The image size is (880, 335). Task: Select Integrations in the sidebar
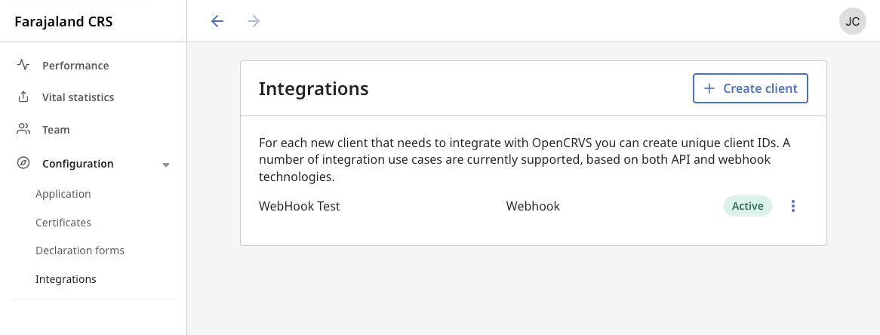pyautogui.click(x=66, y=279)
